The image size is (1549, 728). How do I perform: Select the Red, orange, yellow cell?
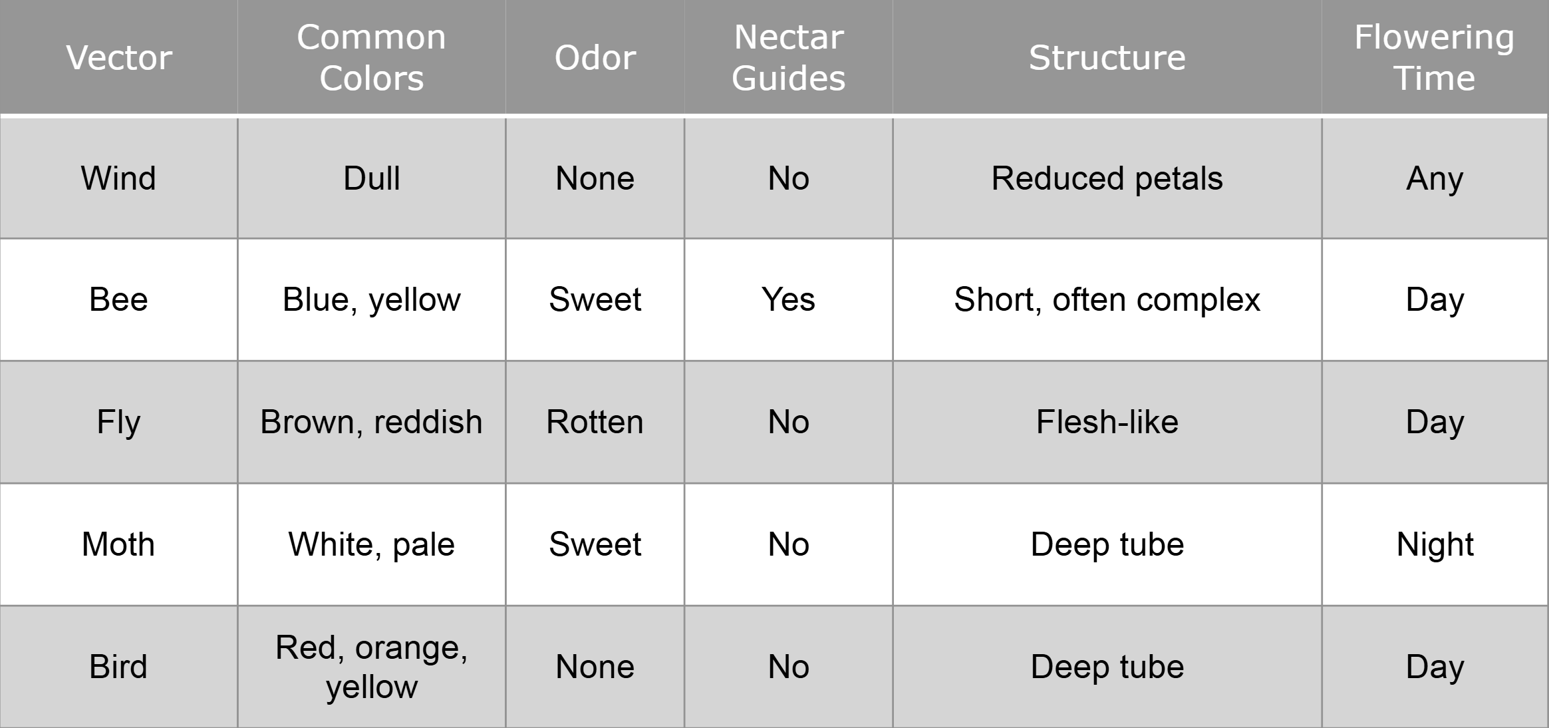coord(371,667)
